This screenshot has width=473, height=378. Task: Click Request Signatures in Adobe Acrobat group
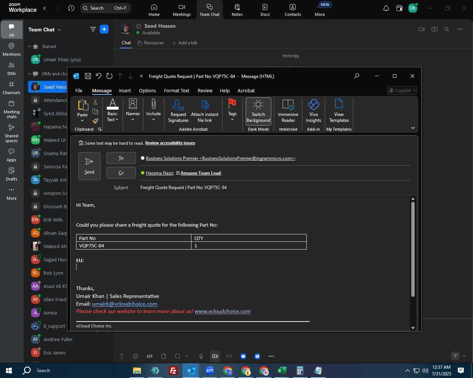coord(178,111)
